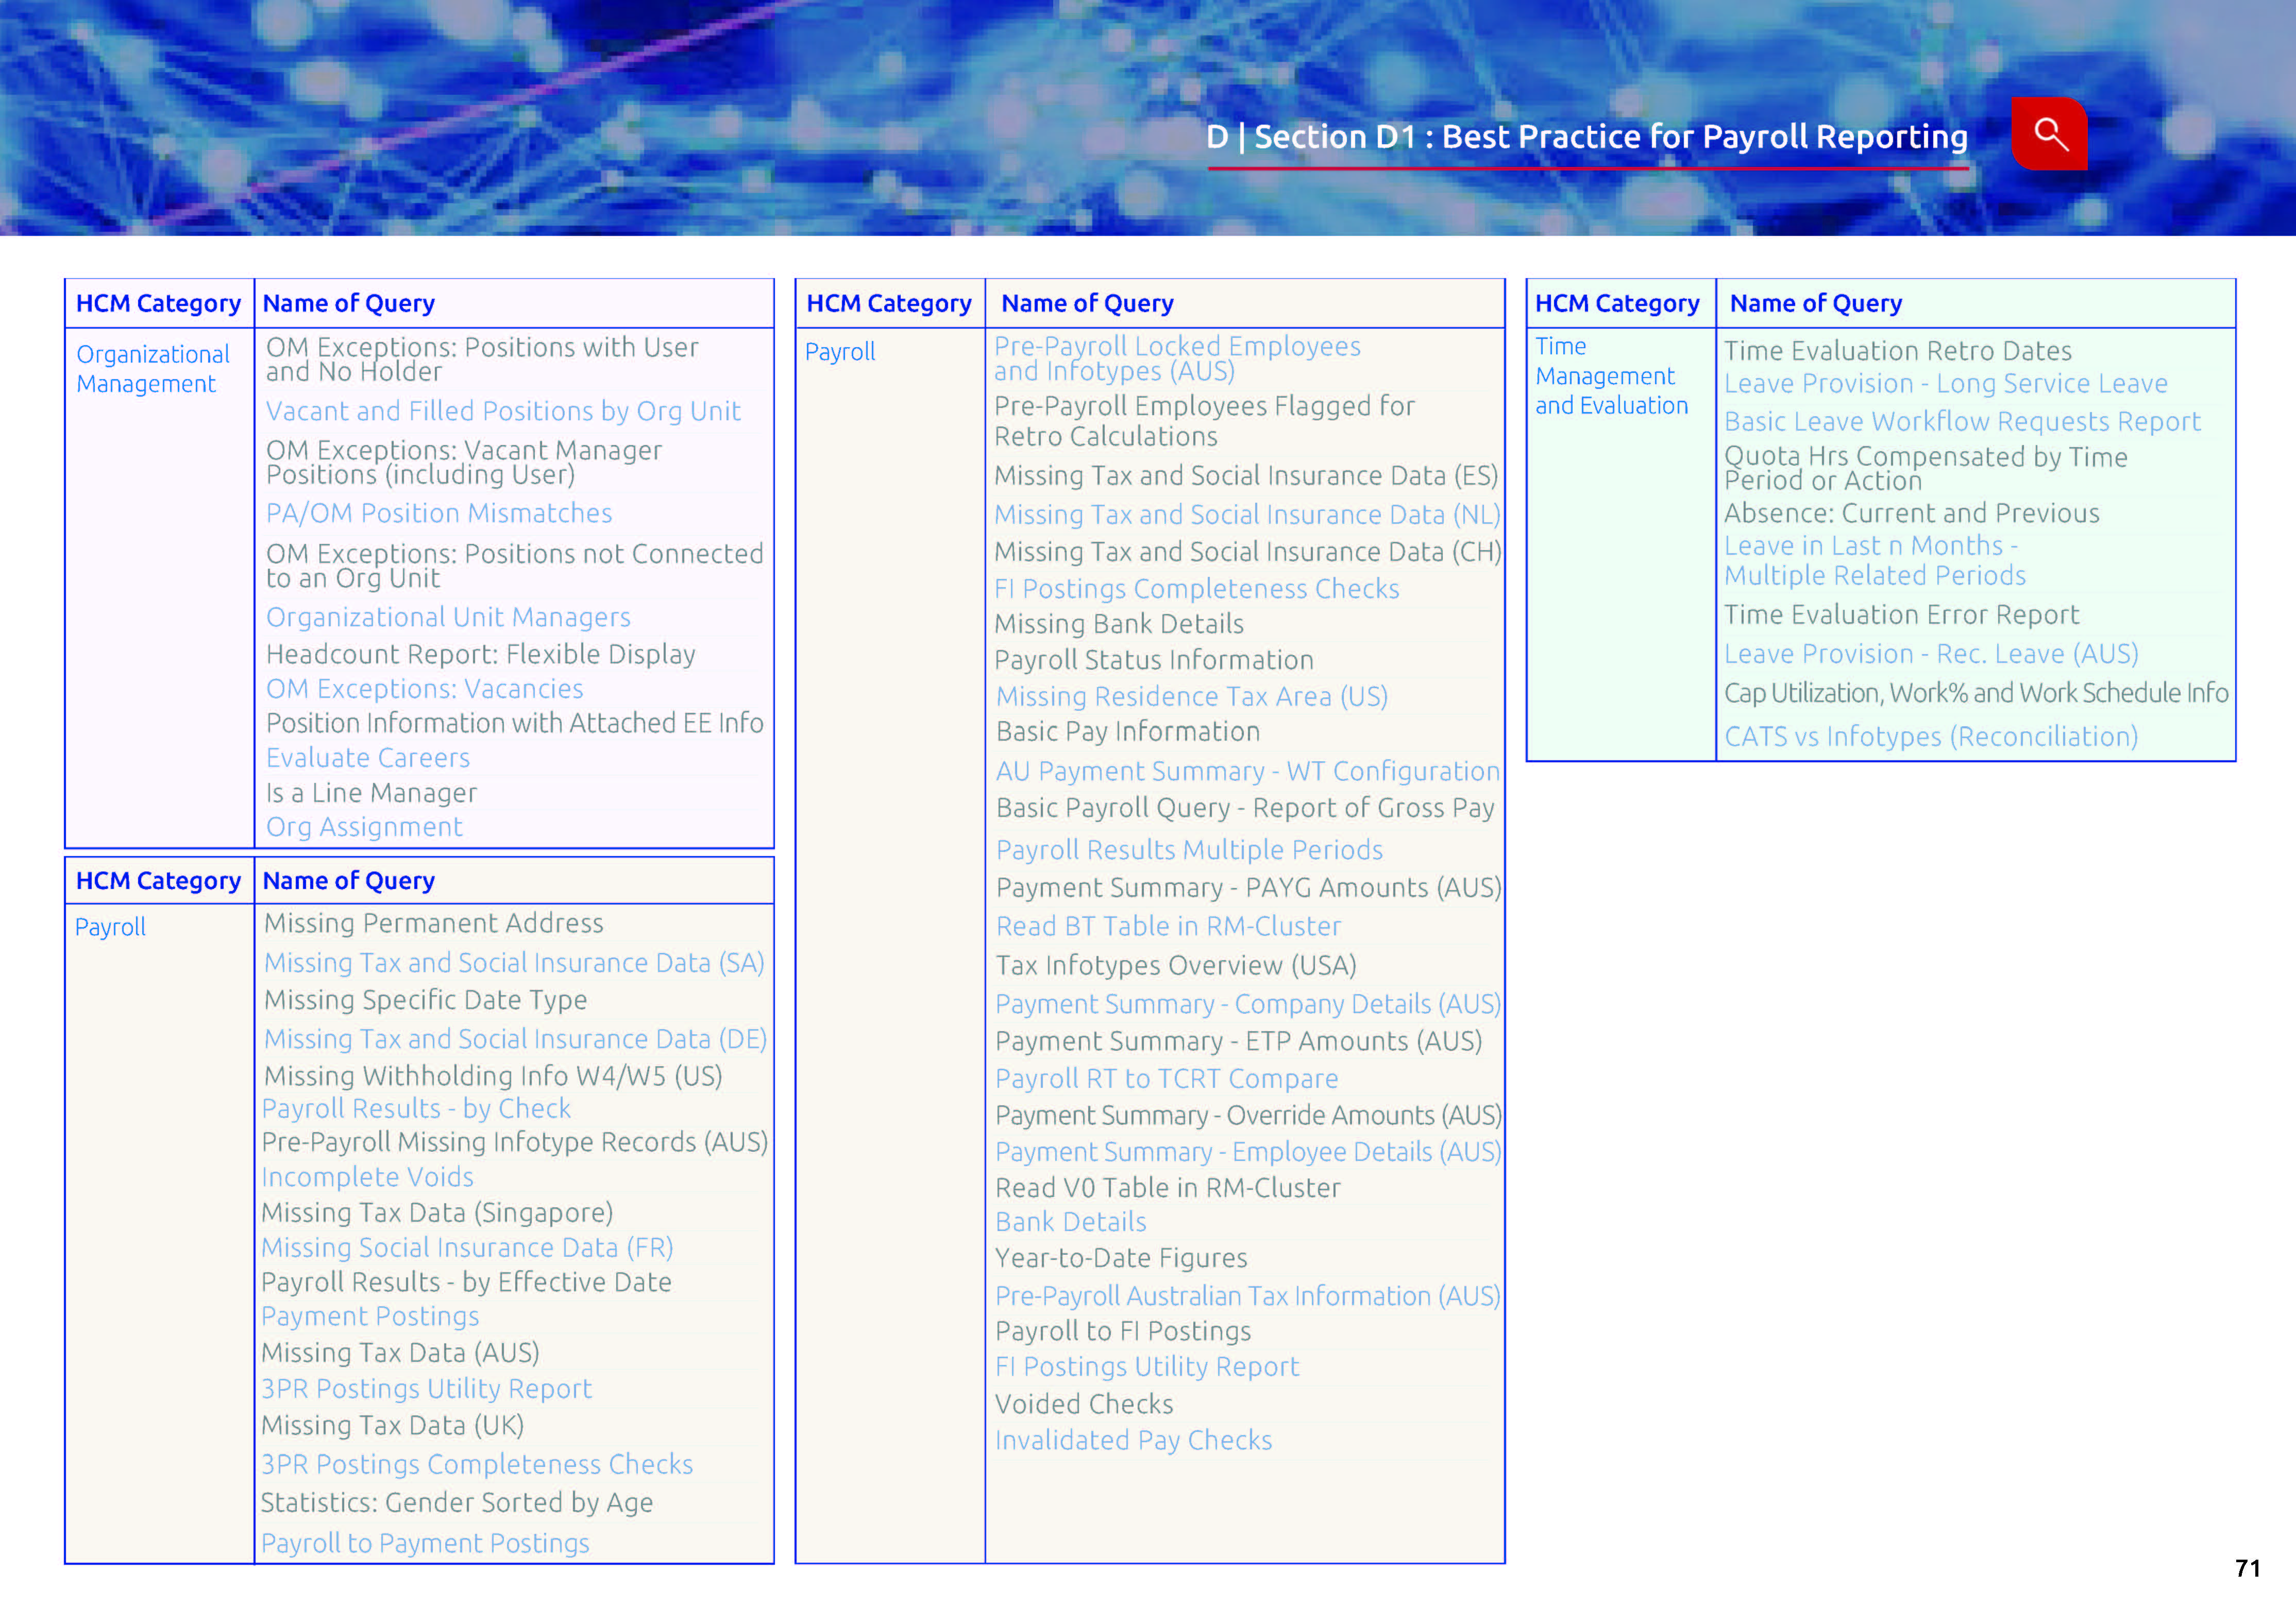Select 'Payment Postings' query
This screenshot has height=1623, width=2296.
[370, 1316]
